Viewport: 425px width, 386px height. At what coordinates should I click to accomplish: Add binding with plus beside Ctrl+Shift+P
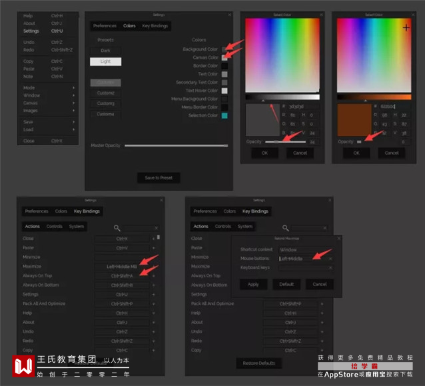point(154,304)
